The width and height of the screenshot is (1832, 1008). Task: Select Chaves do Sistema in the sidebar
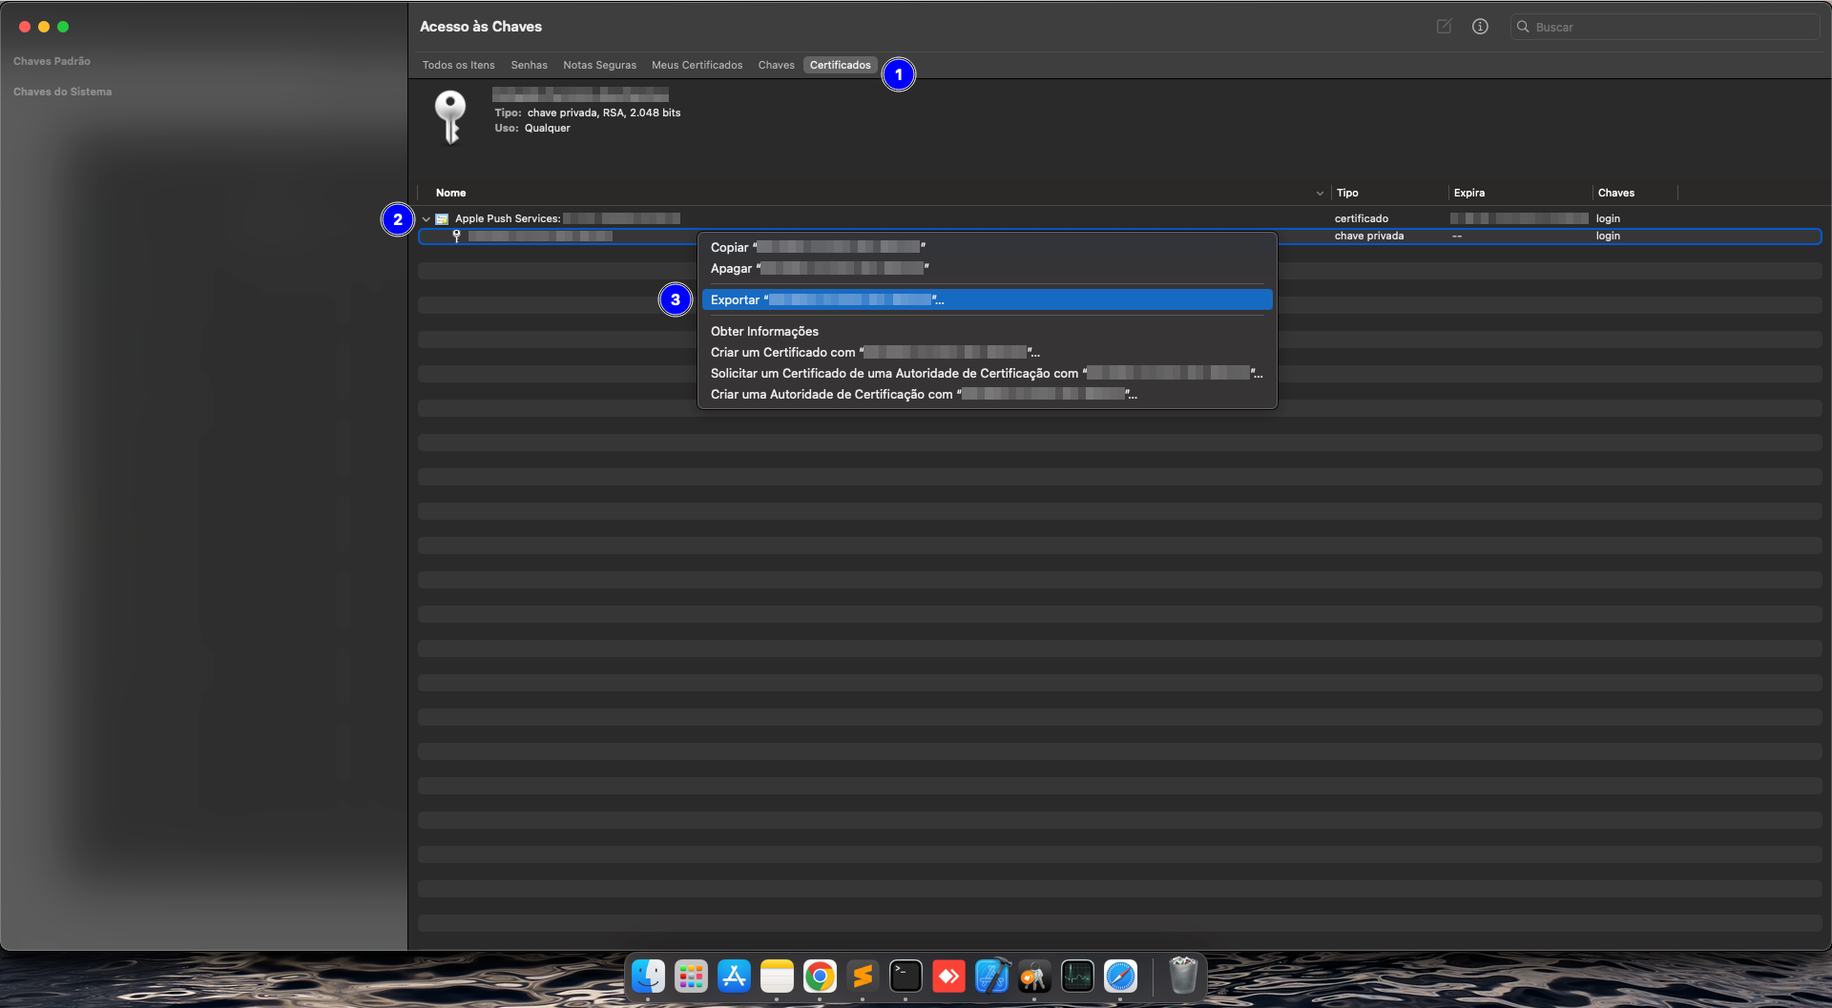63,92
